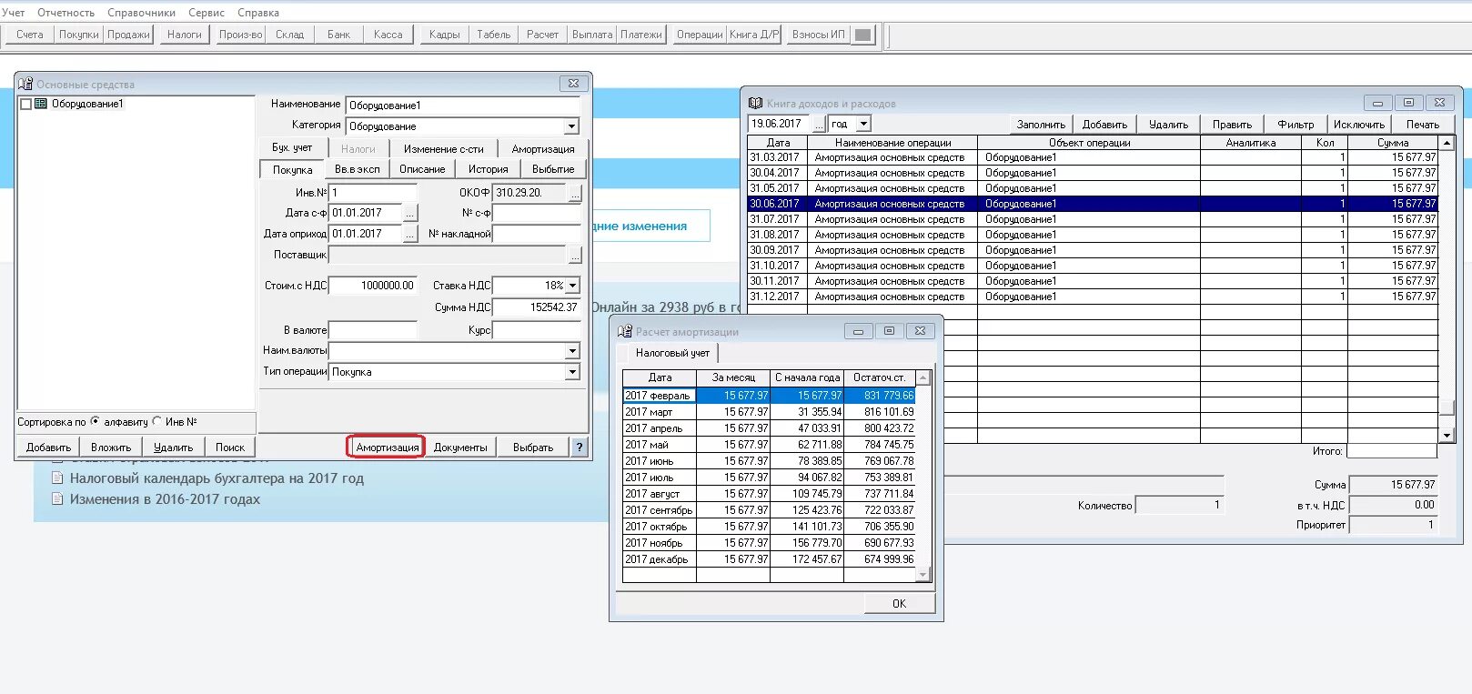
Task: Click the Стоим.с НДС field showing 1000000.00
Action: pyautogui.click(x=373, y=286)
